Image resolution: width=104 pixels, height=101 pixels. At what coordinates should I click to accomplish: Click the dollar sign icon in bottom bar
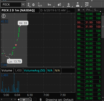pos(41,100)
